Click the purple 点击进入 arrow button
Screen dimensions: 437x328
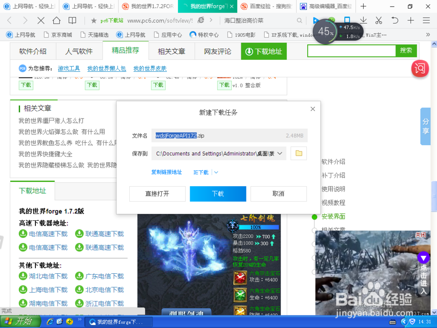pyautogui.click(x=423, y=258)
